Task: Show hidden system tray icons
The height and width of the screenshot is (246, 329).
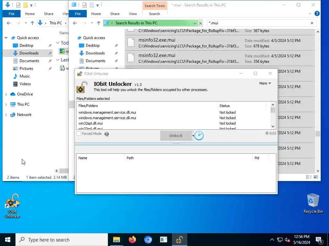Action: (x=272, y=240)
